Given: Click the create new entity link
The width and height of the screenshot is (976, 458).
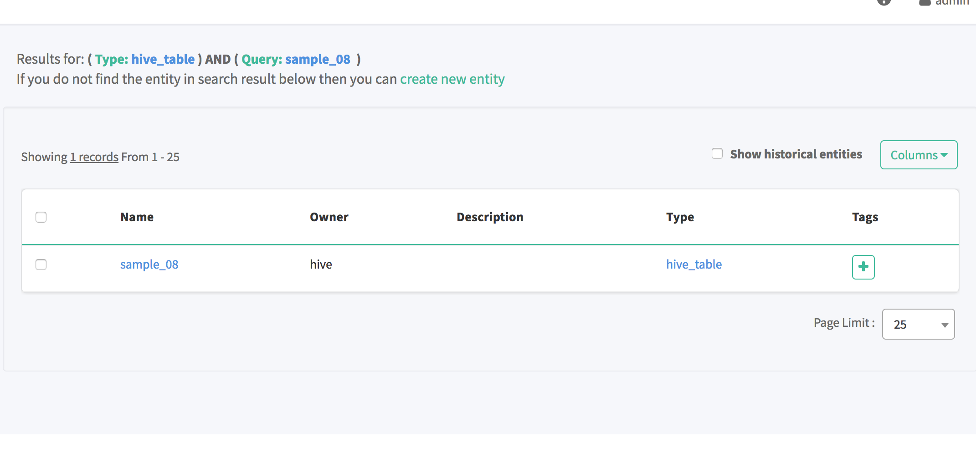Looking at the screenshot, I should coord(452,79).
